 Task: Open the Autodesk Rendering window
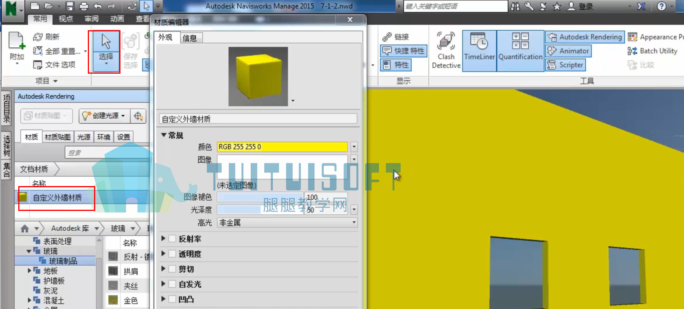(x=585, y=37)
